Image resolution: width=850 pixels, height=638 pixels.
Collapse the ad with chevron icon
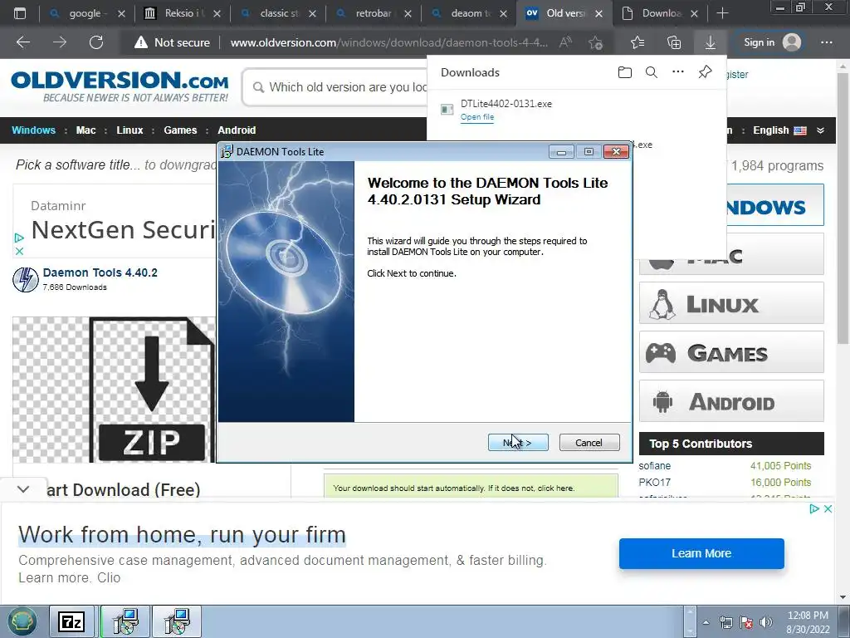pyautogui.click(x=23, y=489)
